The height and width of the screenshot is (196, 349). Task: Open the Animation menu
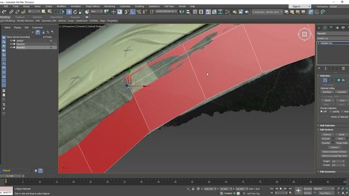76,7
